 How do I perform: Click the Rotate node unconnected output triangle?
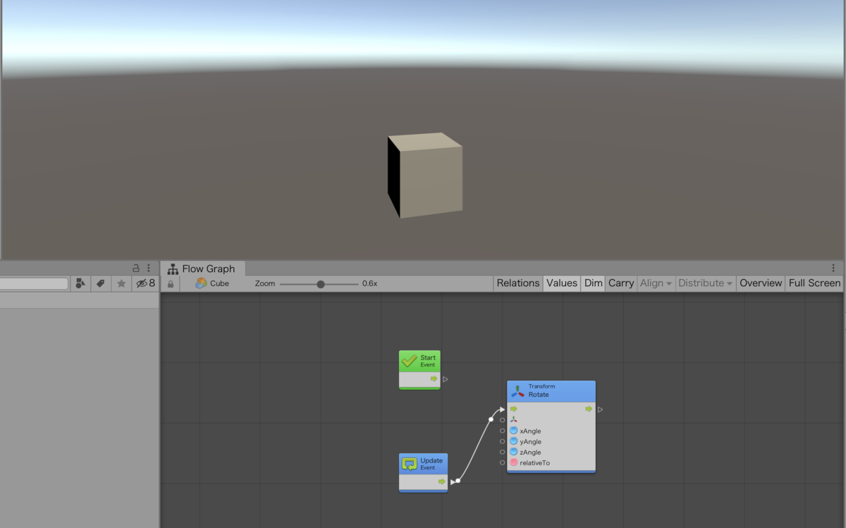pos(600,410)
